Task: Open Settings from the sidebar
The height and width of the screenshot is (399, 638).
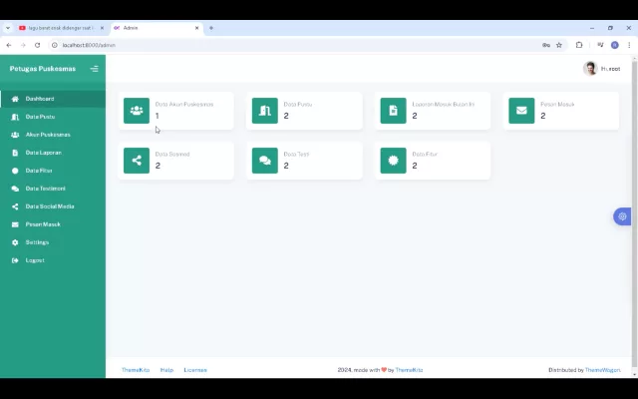Action: [53, 242]
